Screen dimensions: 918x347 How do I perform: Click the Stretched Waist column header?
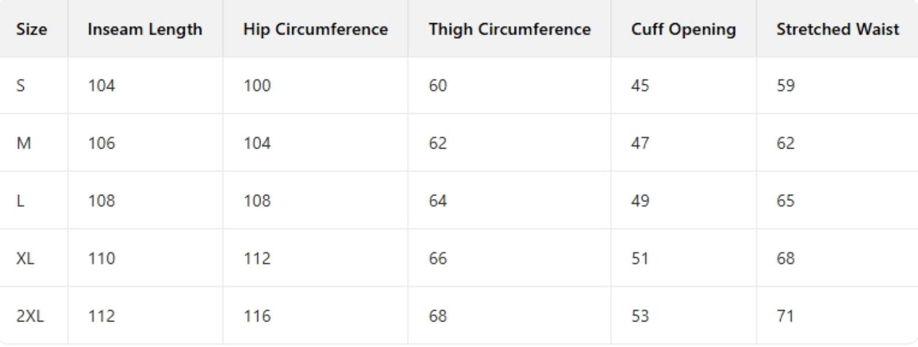coord(838,29)
